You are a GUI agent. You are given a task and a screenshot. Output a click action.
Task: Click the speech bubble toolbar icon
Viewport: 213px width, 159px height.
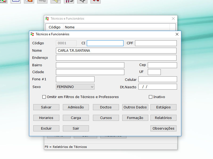click(x=82, y=1)
